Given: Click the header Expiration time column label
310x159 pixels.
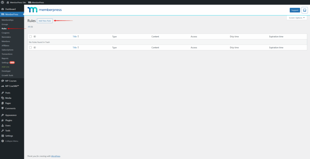Looking at the screenshot, I should click(x=276, y=37).
